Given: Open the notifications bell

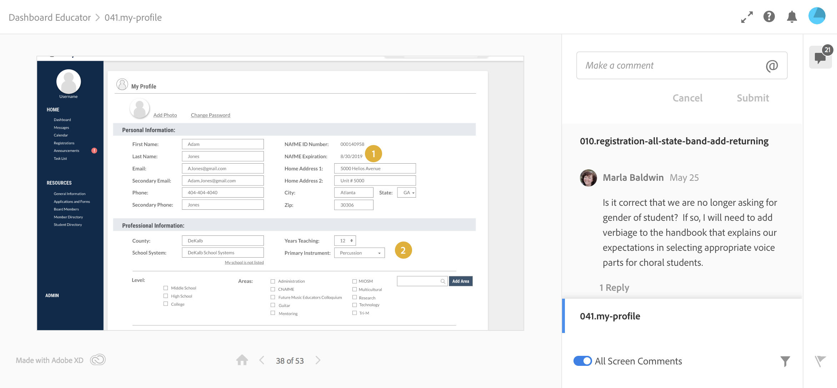Looking at the screenshot, I should click(x=792, y=17).
